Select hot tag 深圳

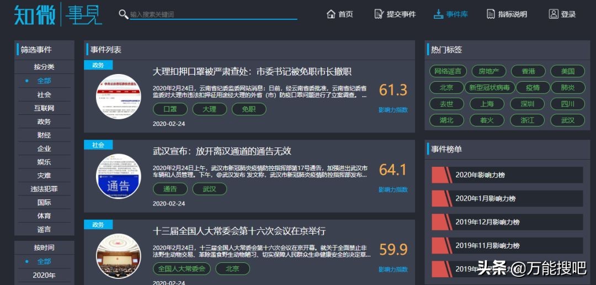pyautogui.click(x=528, y=104)
